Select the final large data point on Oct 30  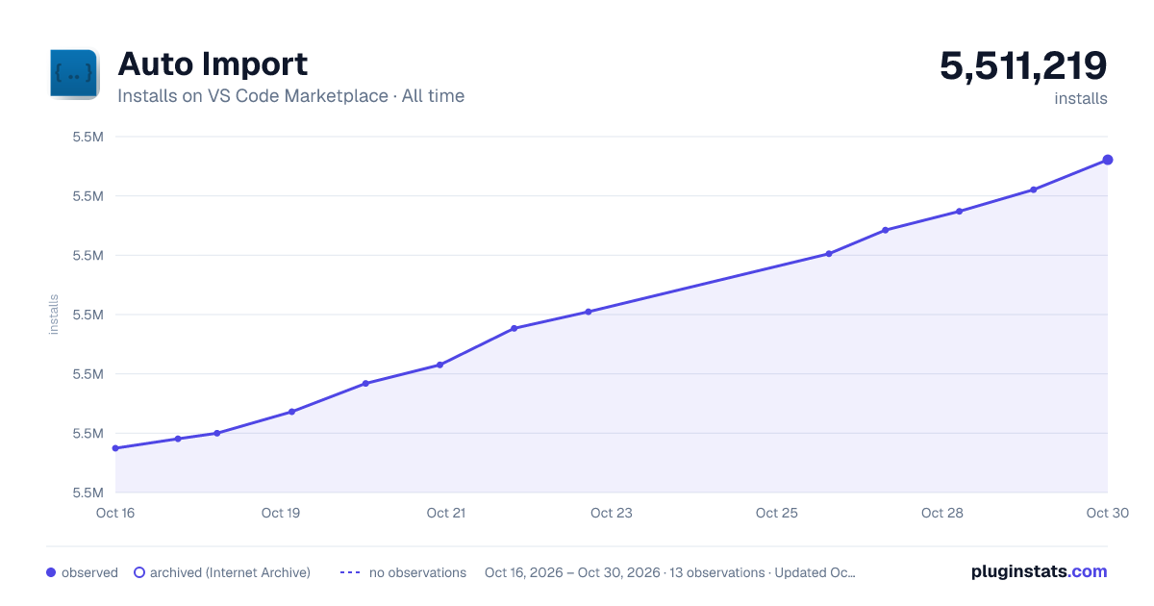click(x=1108, y=160)
